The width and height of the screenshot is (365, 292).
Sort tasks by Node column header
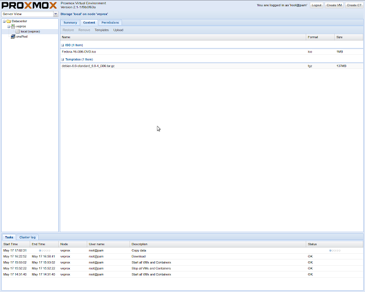click(72, 244)
